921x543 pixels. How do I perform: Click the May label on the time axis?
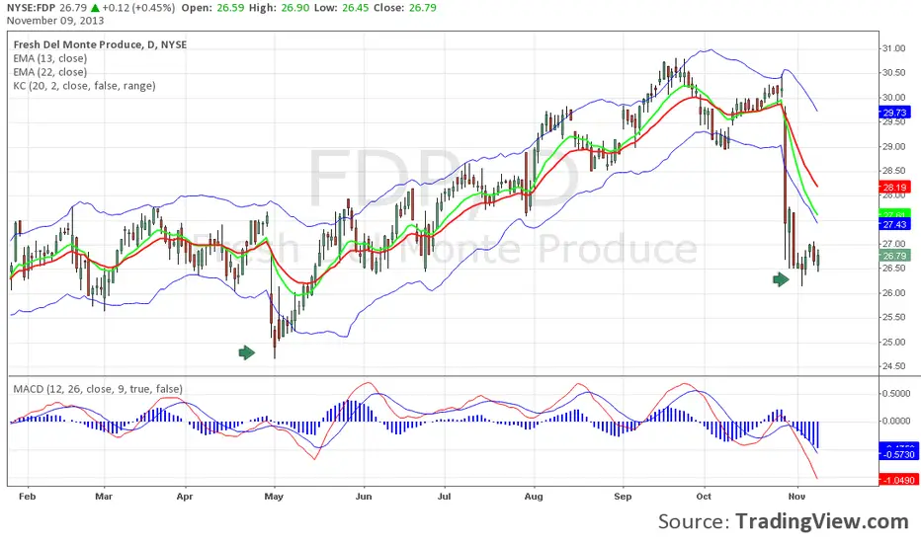click(274, 497)
